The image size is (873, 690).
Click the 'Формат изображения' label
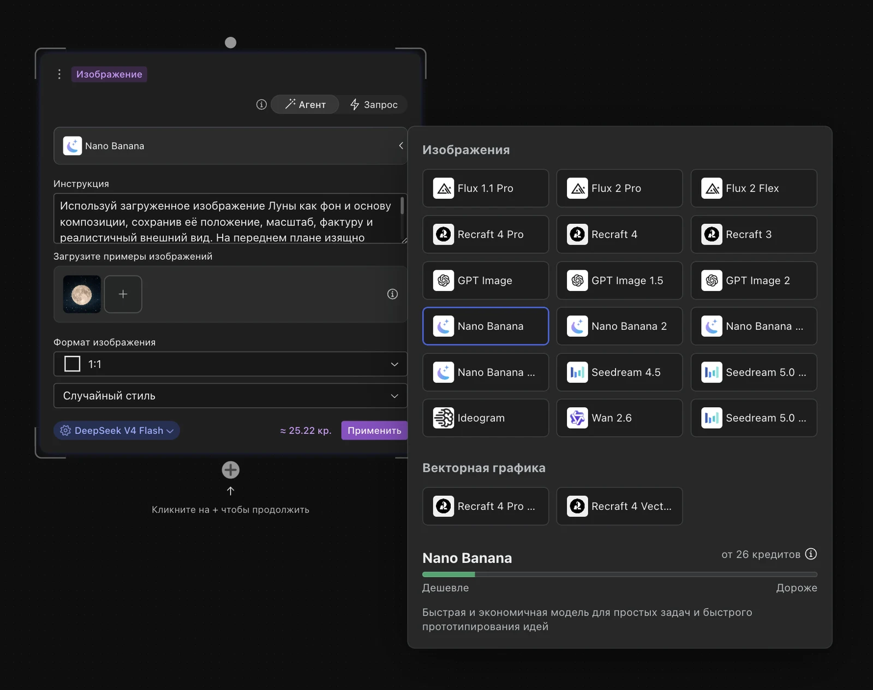click(104, 342)
